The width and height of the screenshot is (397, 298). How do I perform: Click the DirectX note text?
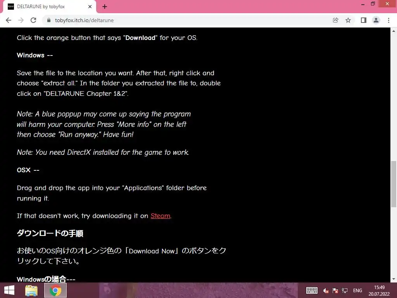coord(103,152)
